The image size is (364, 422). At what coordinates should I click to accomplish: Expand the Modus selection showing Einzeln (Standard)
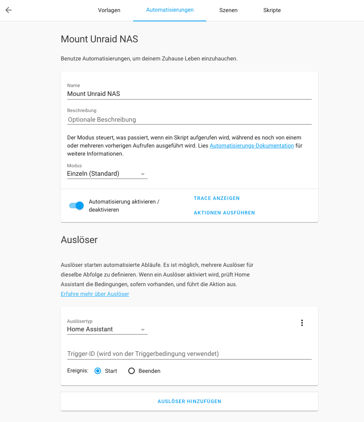107,173
